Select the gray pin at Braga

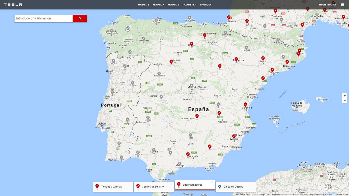coord(113,61)
